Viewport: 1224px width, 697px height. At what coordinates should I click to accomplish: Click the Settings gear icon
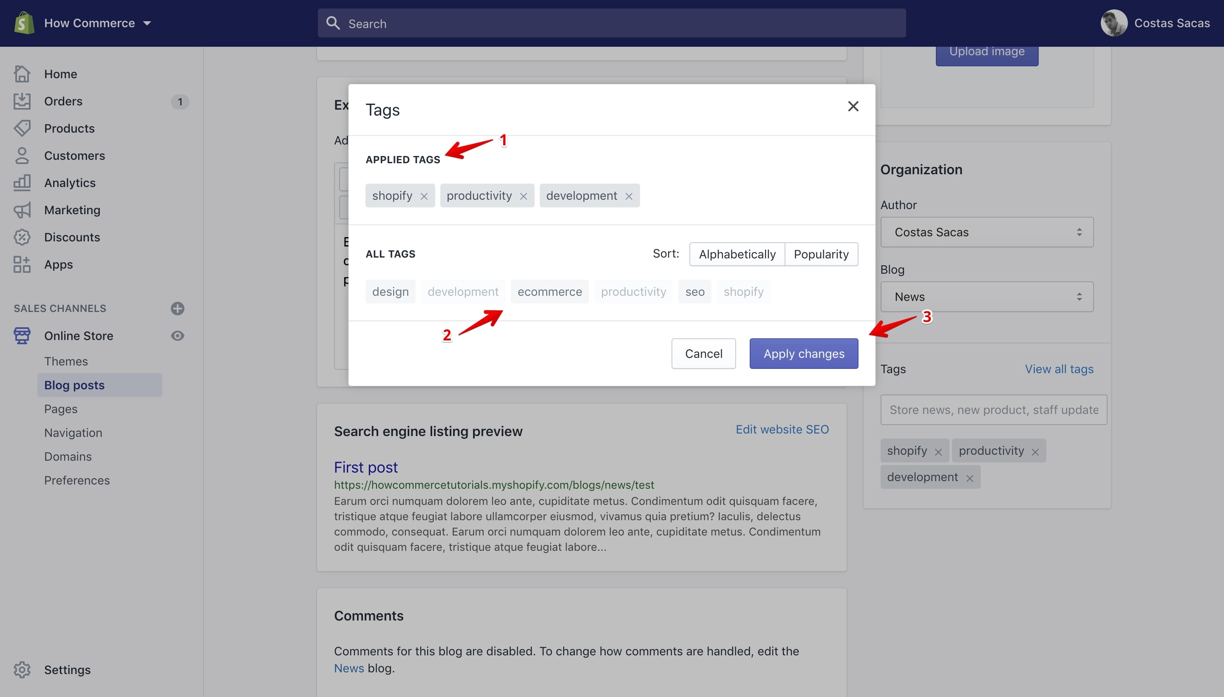pos(22,670)
